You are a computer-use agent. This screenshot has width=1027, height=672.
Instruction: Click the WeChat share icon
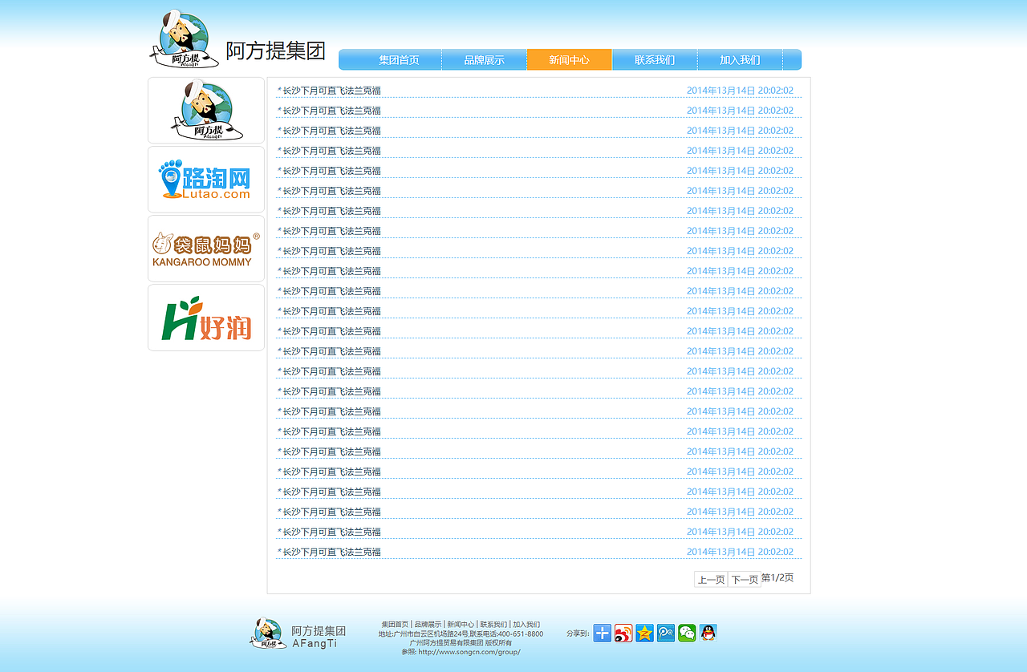(686, 633)
